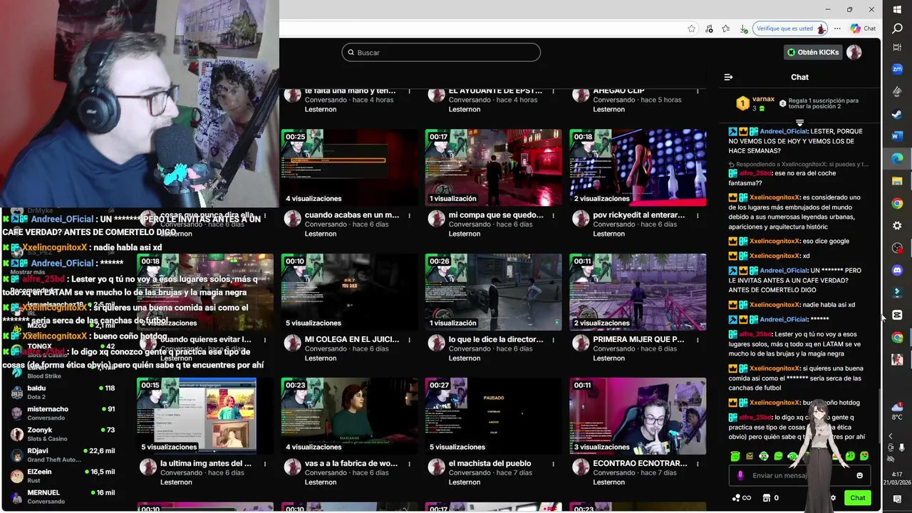Screen dimensions: 912x513
Task: Open the browser downloads icon
Action: pyautogui.click(x=743, y=28)
